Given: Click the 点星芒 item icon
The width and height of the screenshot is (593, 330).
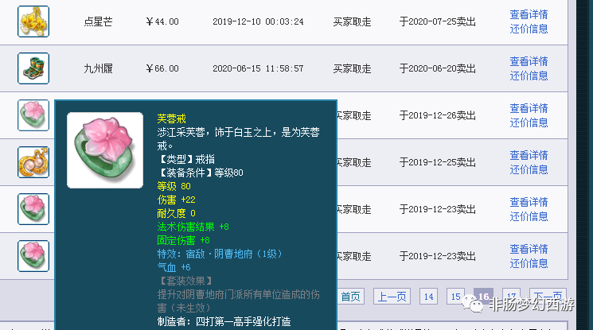Looking at the screenshot, I should 33,21.
